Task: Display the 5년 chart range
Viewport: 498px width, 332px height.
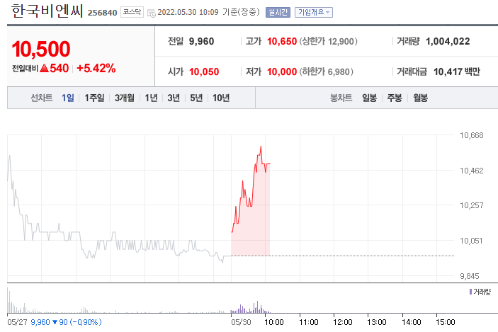Action: pyautogui.click(x=196, y=98)
